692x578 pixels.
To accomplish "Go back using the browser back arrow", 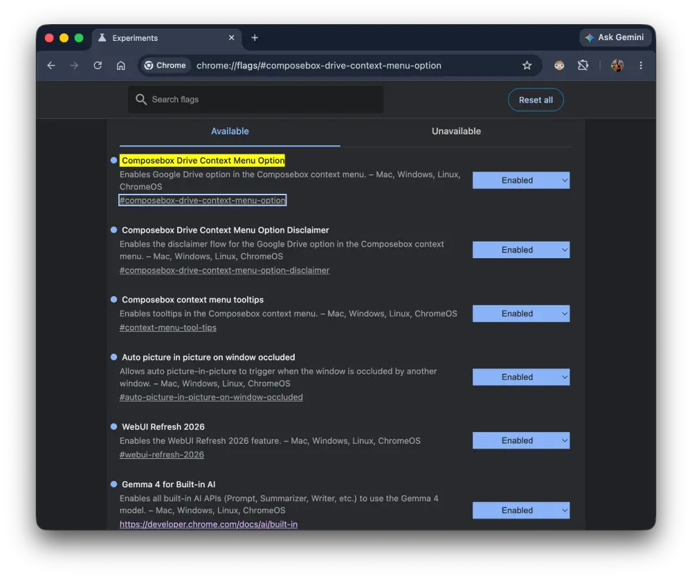I will (x=51, y=65).
